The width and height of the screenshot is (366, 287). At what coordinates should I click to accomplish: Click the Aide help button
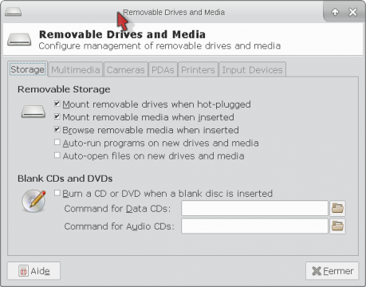click(x=33, y=271)
